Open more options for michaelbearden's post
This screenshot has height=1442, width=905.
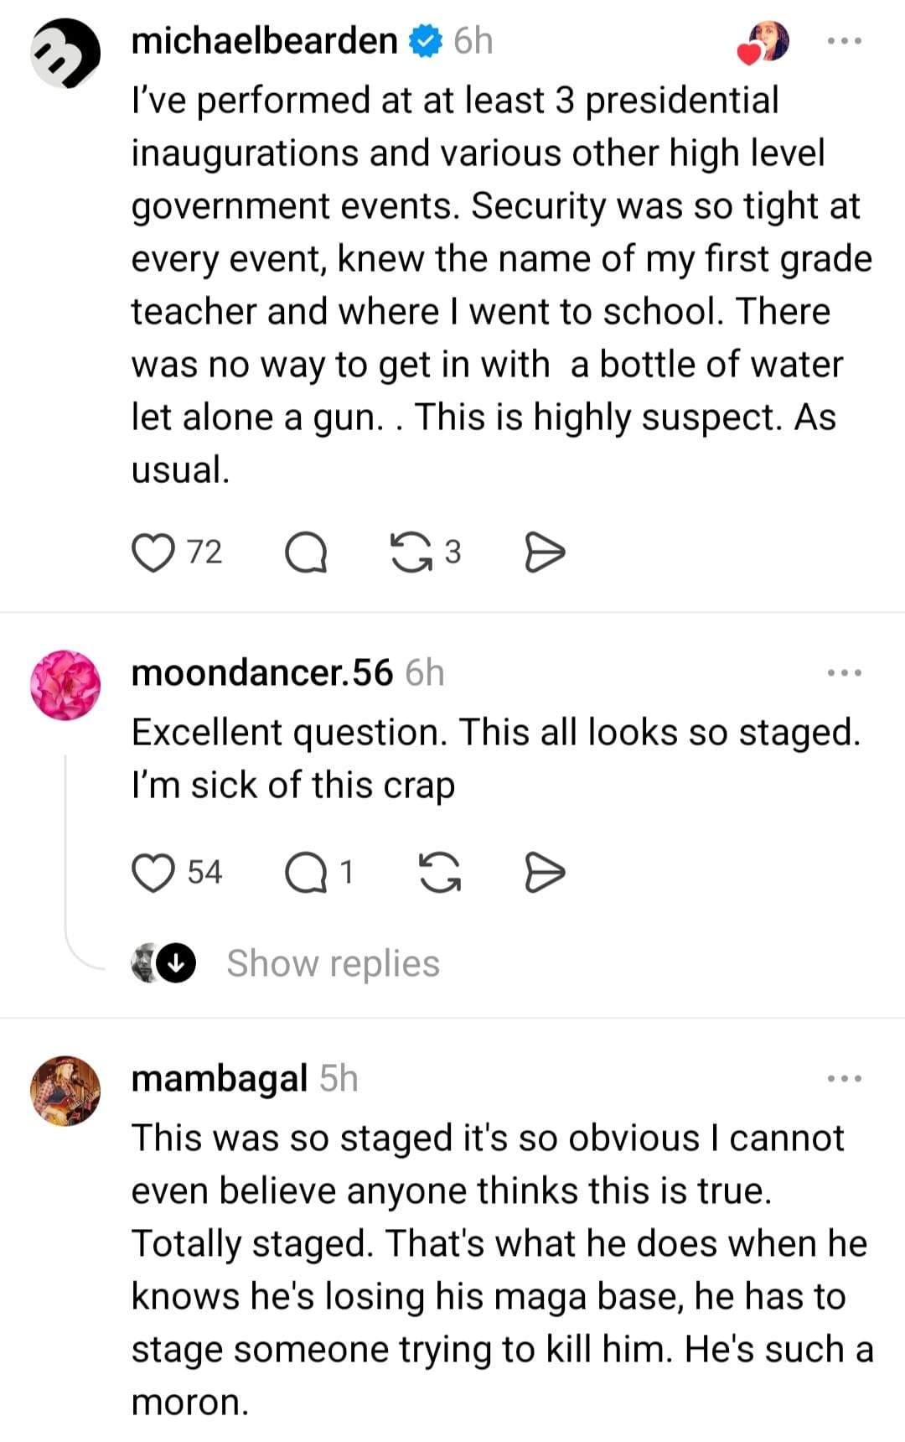pyautogui.click(x=844, y=41)
